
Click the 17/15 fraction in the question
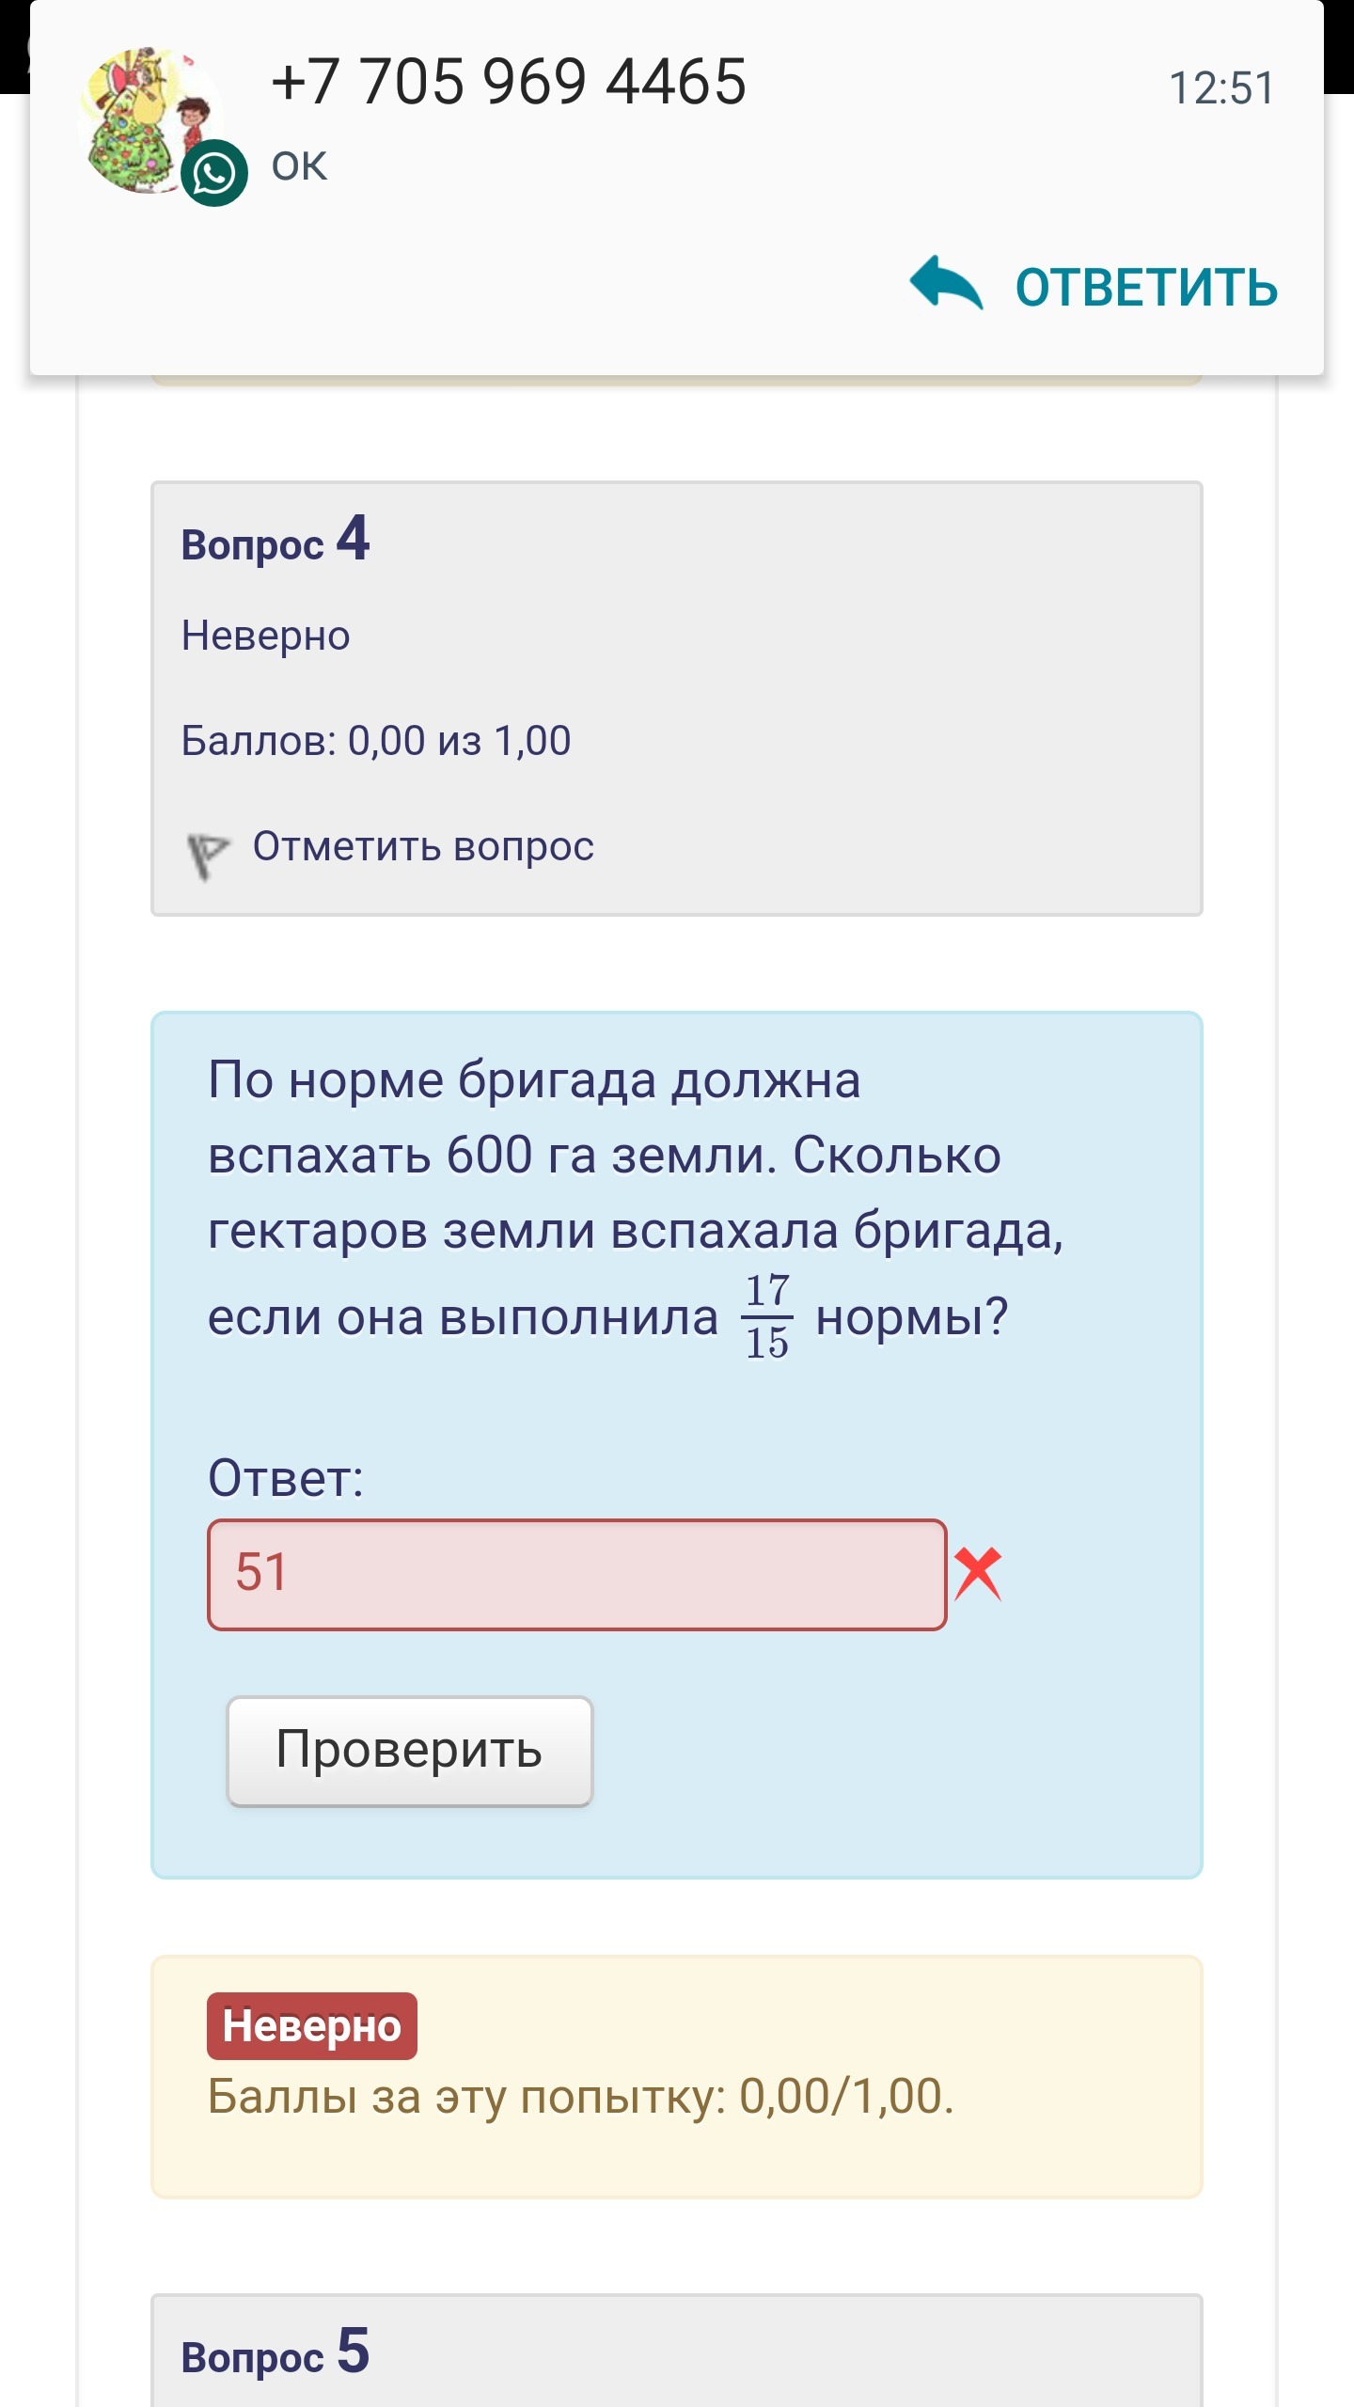[x=766, y=1316]
